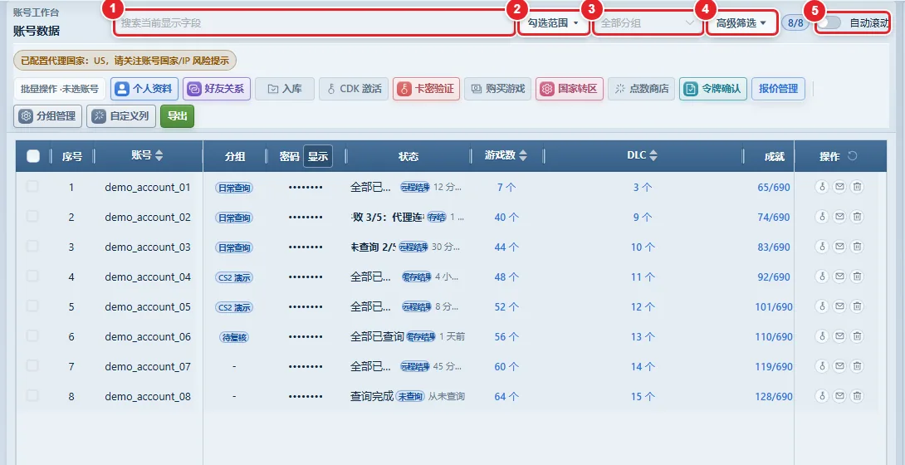Click the key icon for demo_account_03
The height and width of the screenshot is (465, 905).
822,247
